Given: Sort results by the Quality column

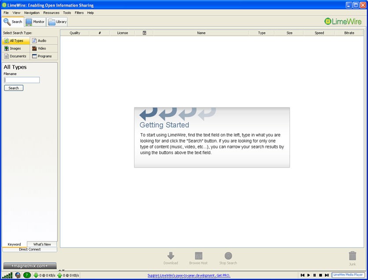Looking at the screenshot, I should coord(75,33).
